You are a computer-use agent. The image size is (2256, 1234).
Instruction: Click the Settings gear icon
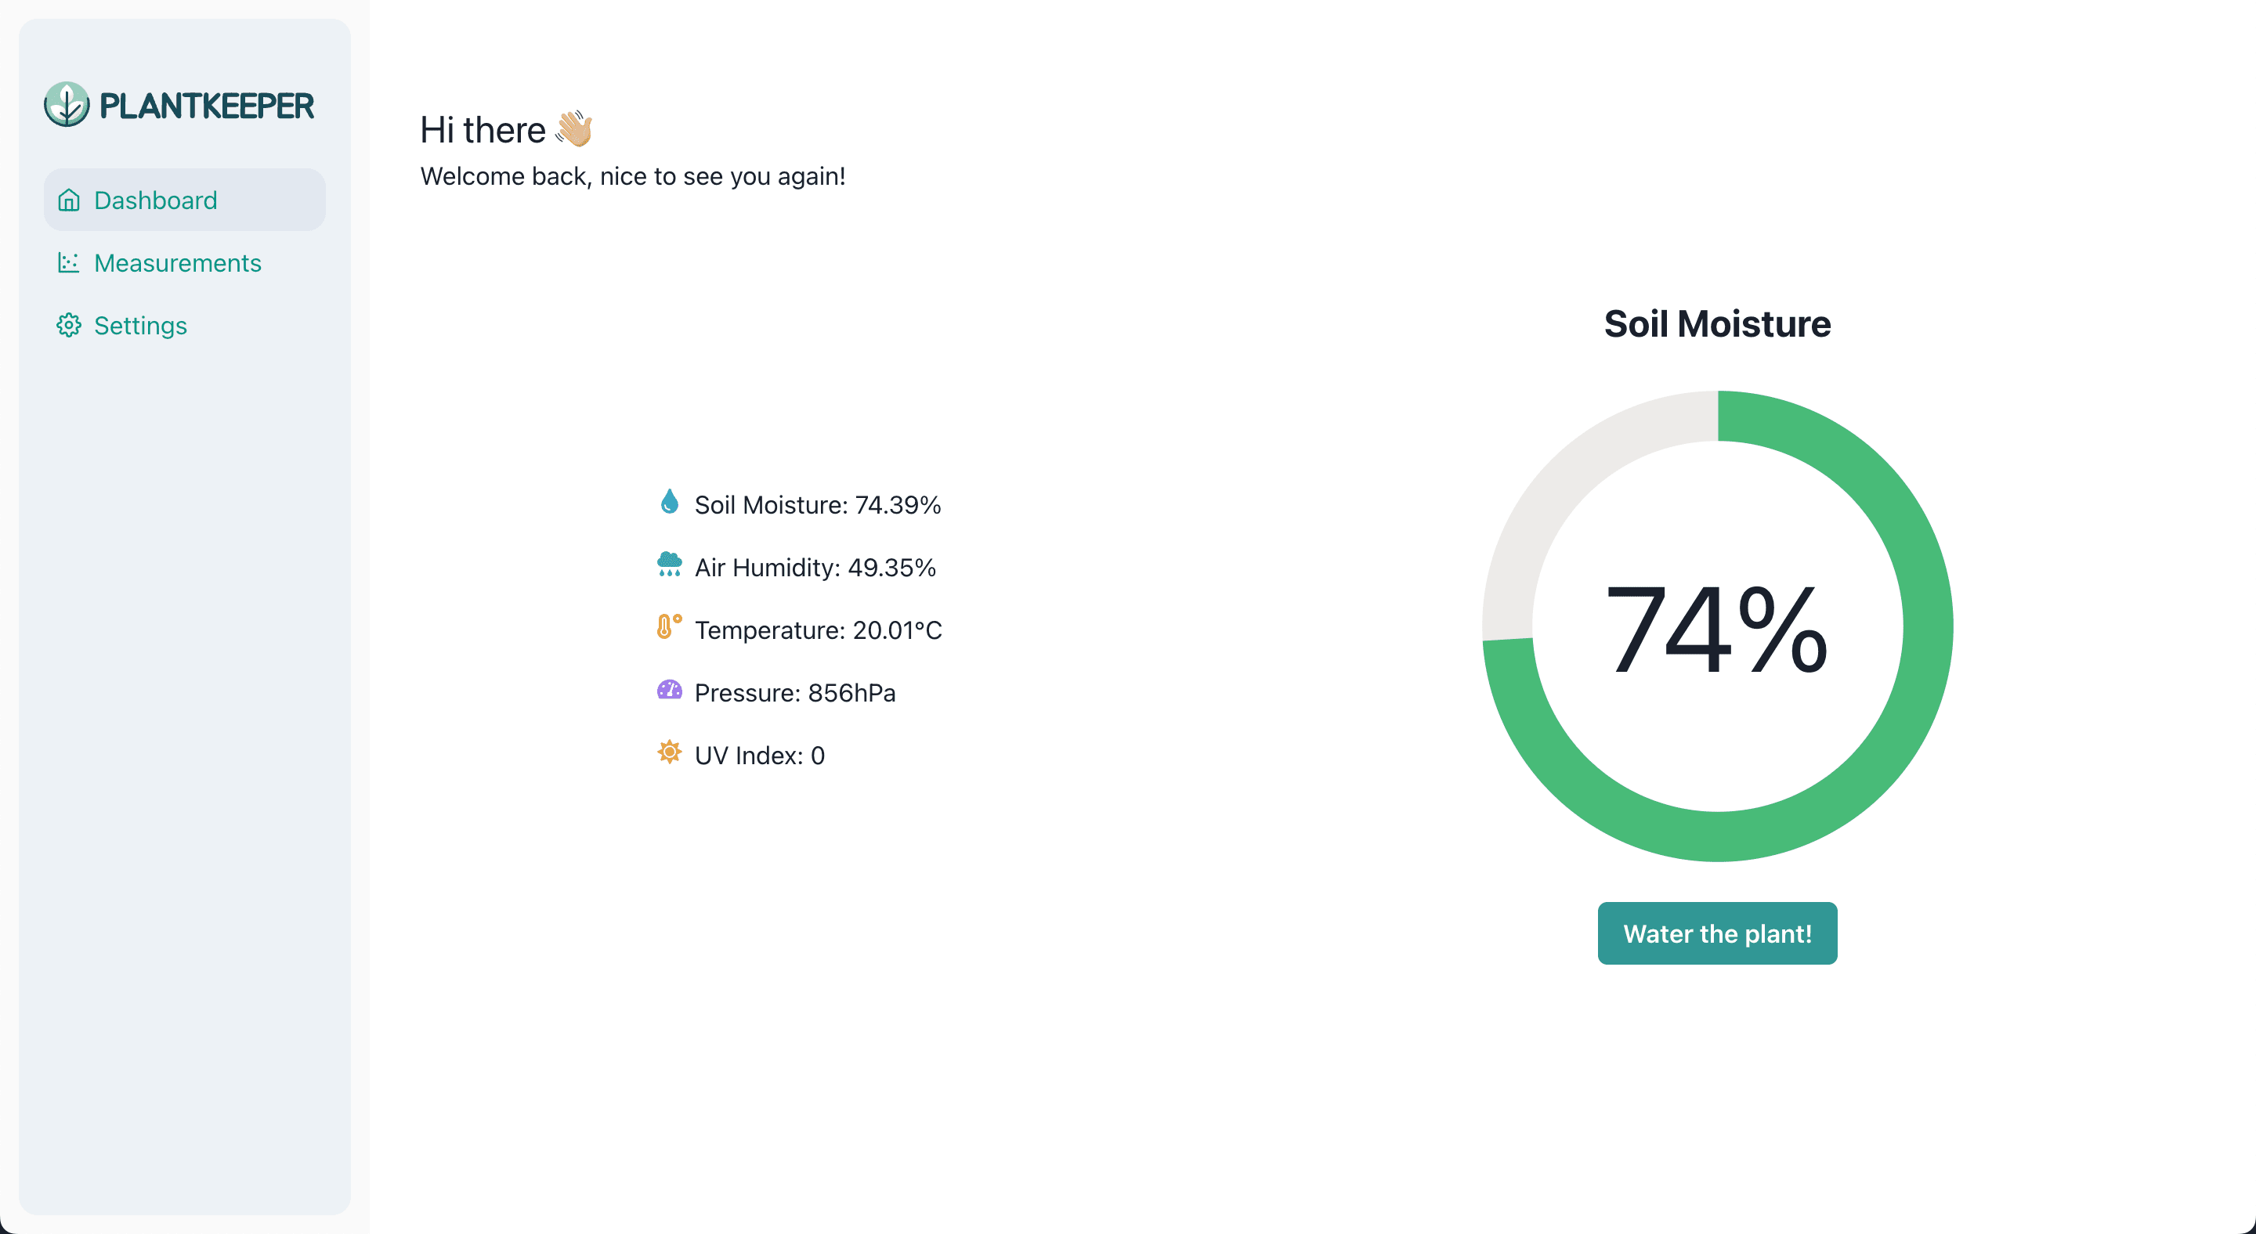[x=69, y=326]
